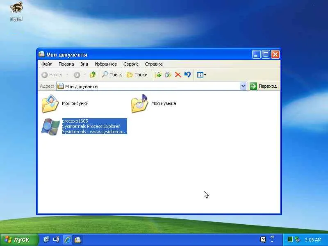
Task: Minimize the Мои документы window
Action: (256, 55)
